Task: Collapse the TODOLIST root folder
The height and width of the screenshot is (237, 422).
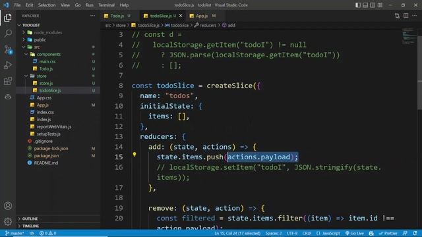Action: [x=31, y=25]
